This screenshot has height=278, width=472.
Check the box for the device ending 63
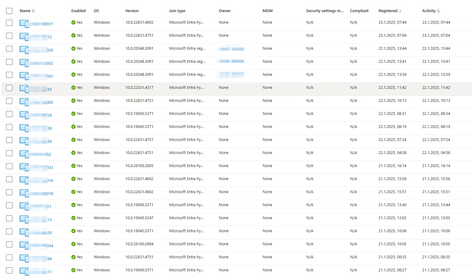pyautogui.click(x=9, y=88)
